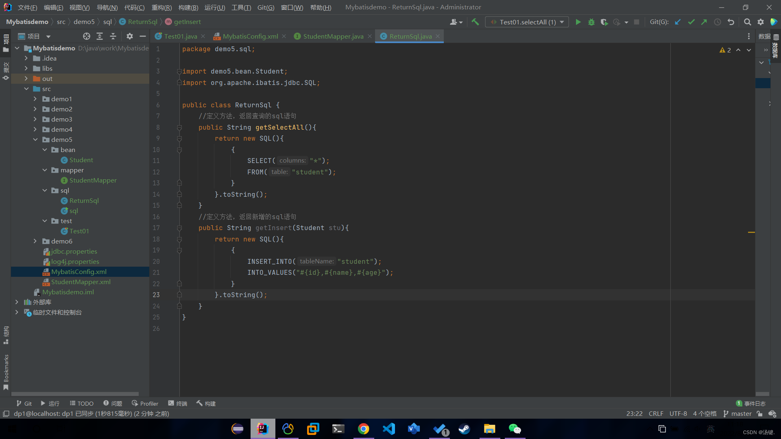Open Chrome from the taskbar

tap(364, 429)
